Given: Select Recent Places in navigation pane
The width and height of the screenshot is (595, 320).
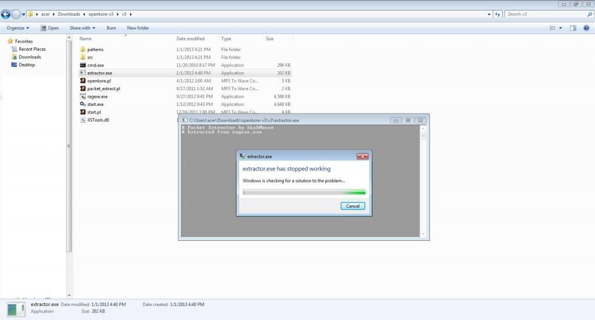Looking at the screenshot, I should coord(32,49).
